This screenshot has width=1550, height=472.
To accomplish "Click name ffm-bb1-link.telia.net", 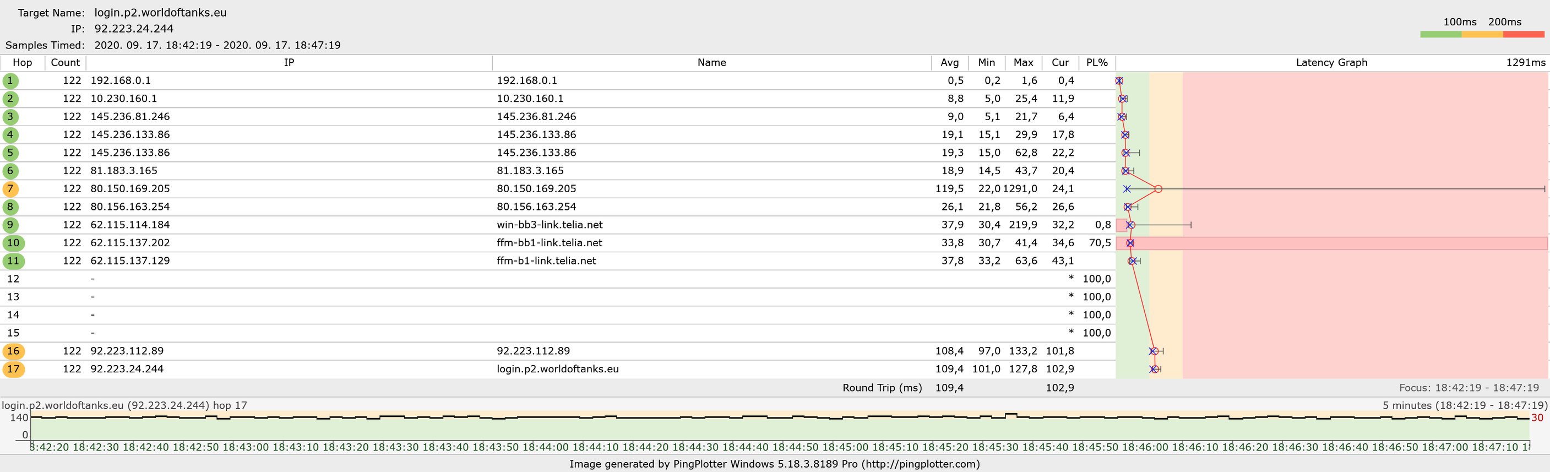I will click(x=550, y=243).
